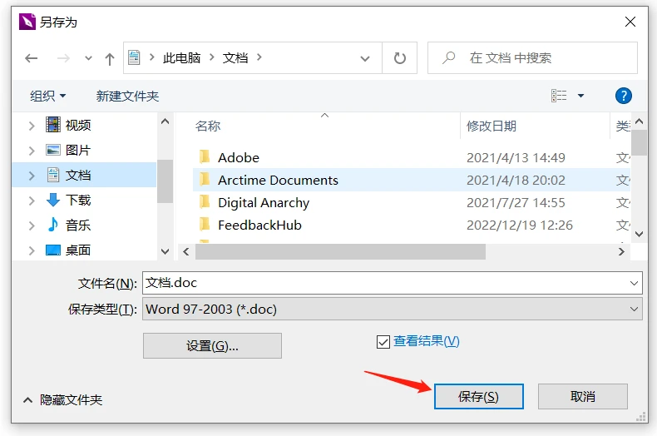Expand the 文档 tree node

[32, 176]
